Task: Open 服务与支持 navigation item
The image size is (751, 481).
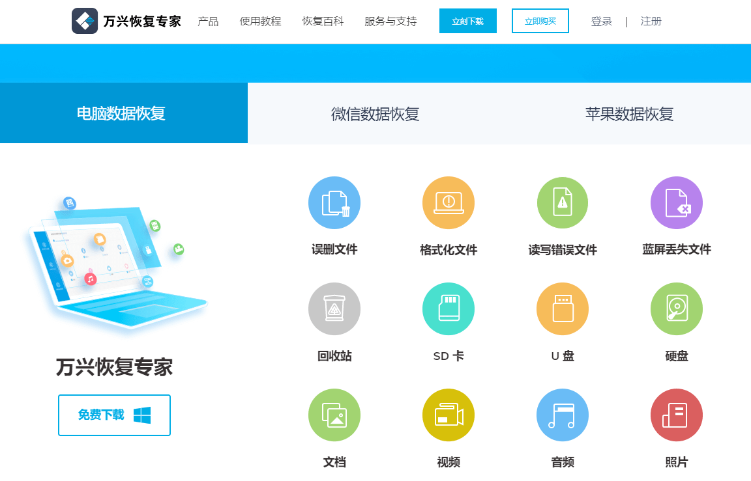Action: [x=390, y=21]
